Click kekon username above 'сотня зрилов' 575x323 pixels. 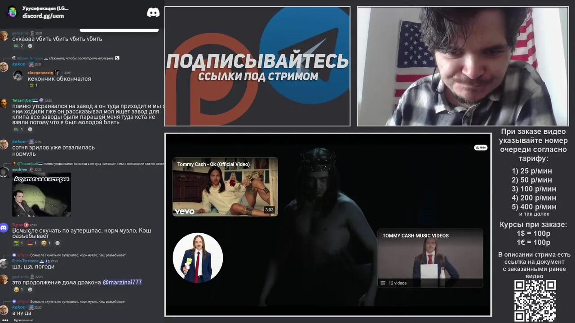(x=19, y=141)
